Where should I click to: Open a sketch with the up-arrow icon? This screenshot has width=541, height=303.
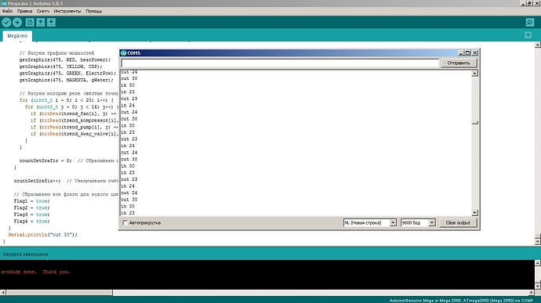[x=40, y=23]
